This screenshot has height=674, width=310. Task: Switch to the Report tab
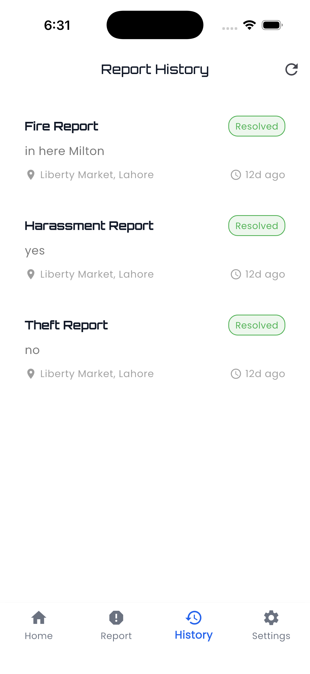[x=116, y=625]
